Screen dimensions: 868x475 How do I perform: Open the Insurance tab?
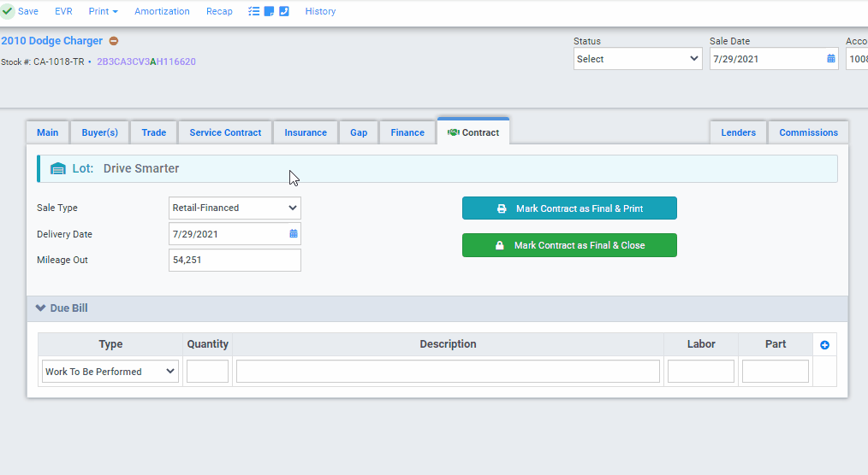(306, 132)
